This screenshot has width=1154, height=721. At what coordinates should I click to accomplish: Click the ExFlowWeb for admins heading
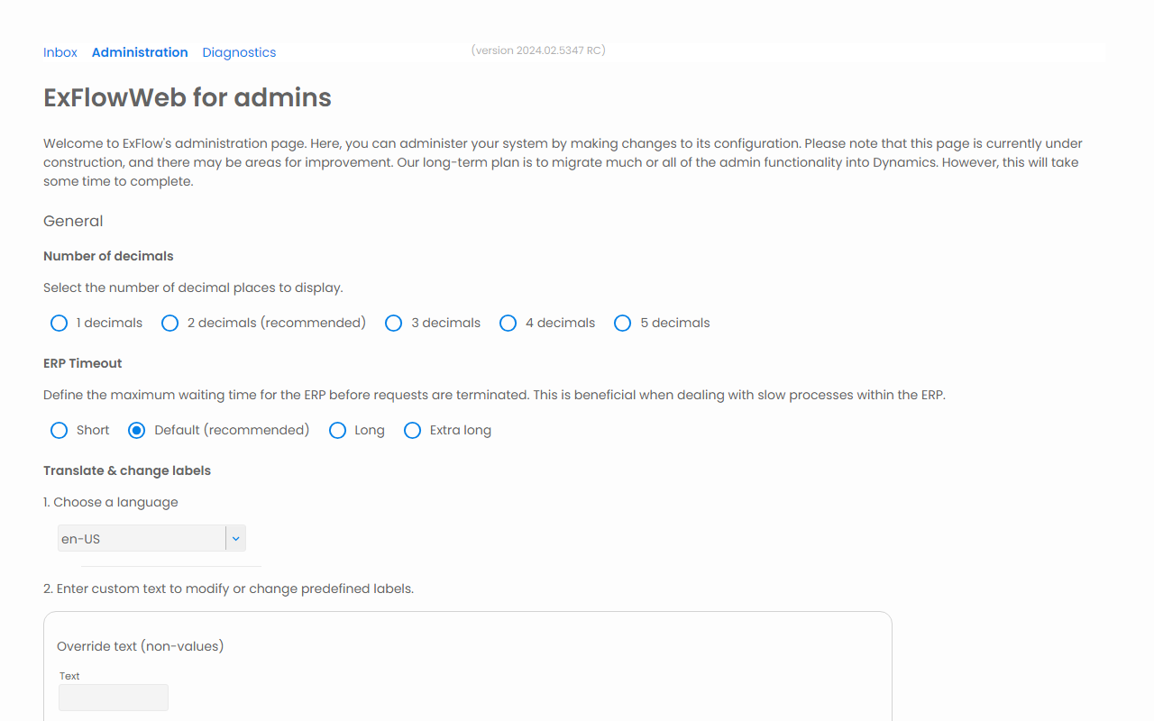click(188, 97)
